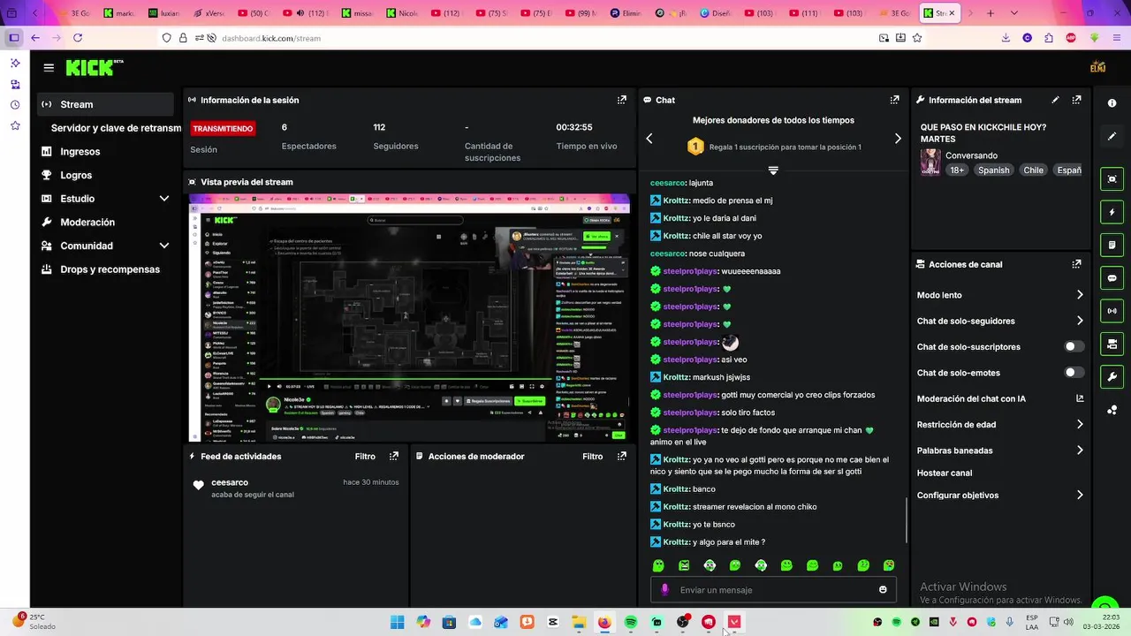Screen dimensions: 1131x636
Task: Open the browser tab list dropdown
Action: pos(1013,13)
